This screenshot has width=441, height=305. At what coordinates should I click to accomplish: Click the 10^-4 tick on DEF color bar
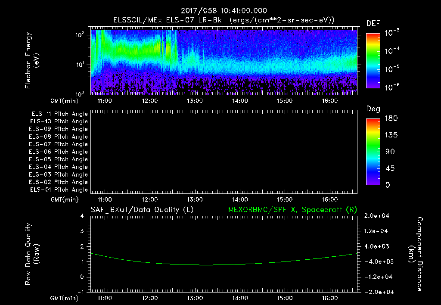392,51
